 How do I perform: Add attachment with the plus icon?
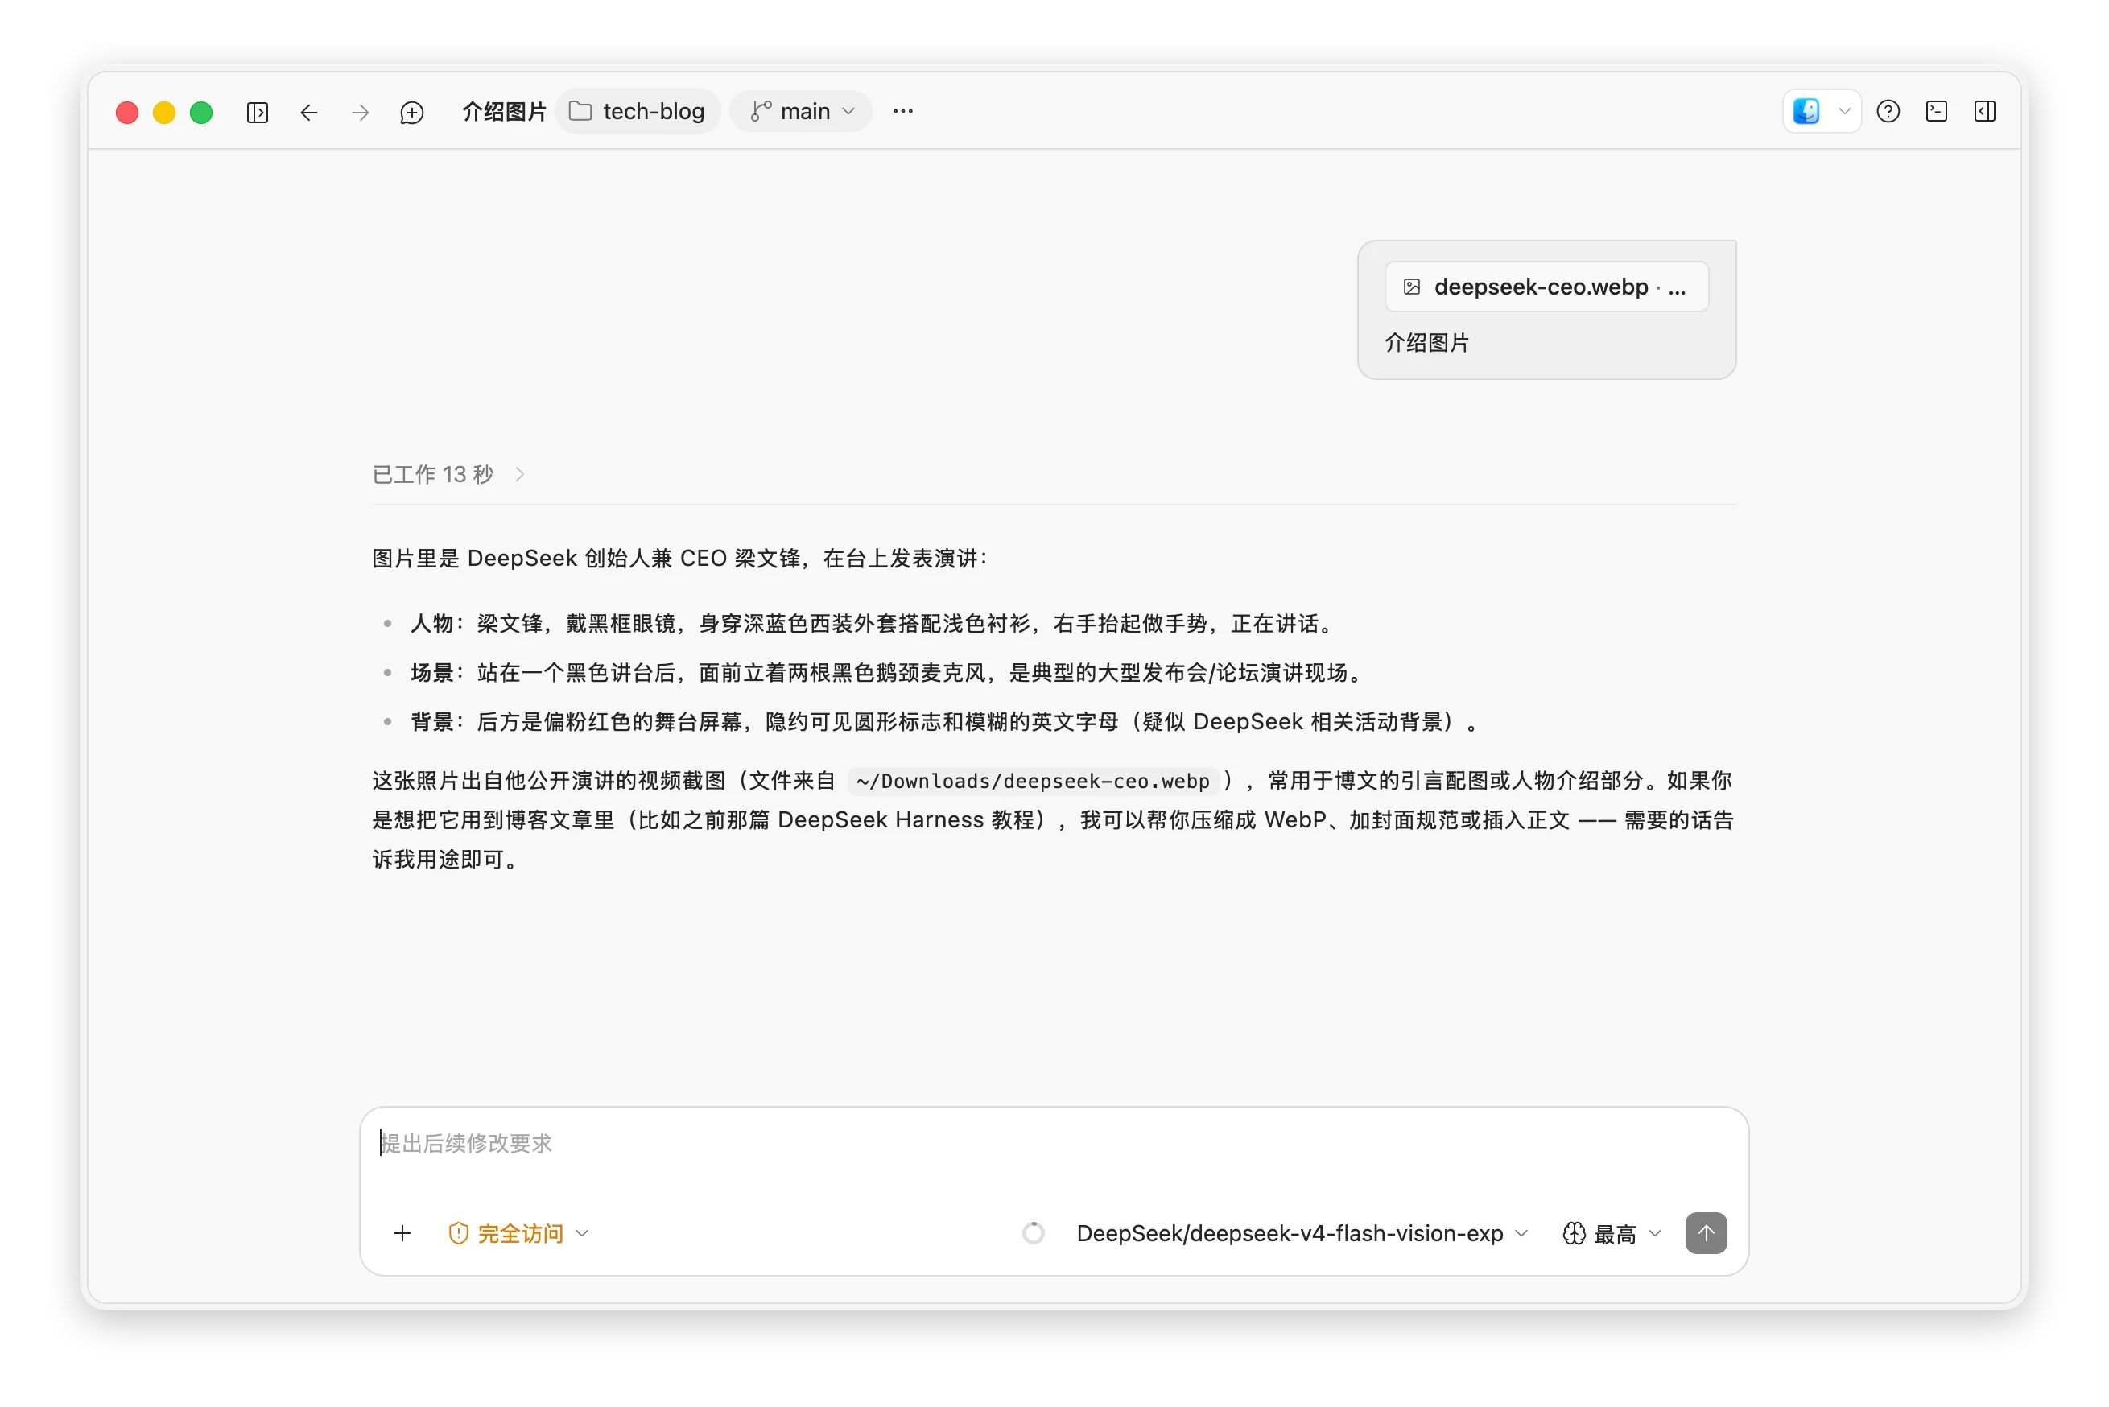402,1233
